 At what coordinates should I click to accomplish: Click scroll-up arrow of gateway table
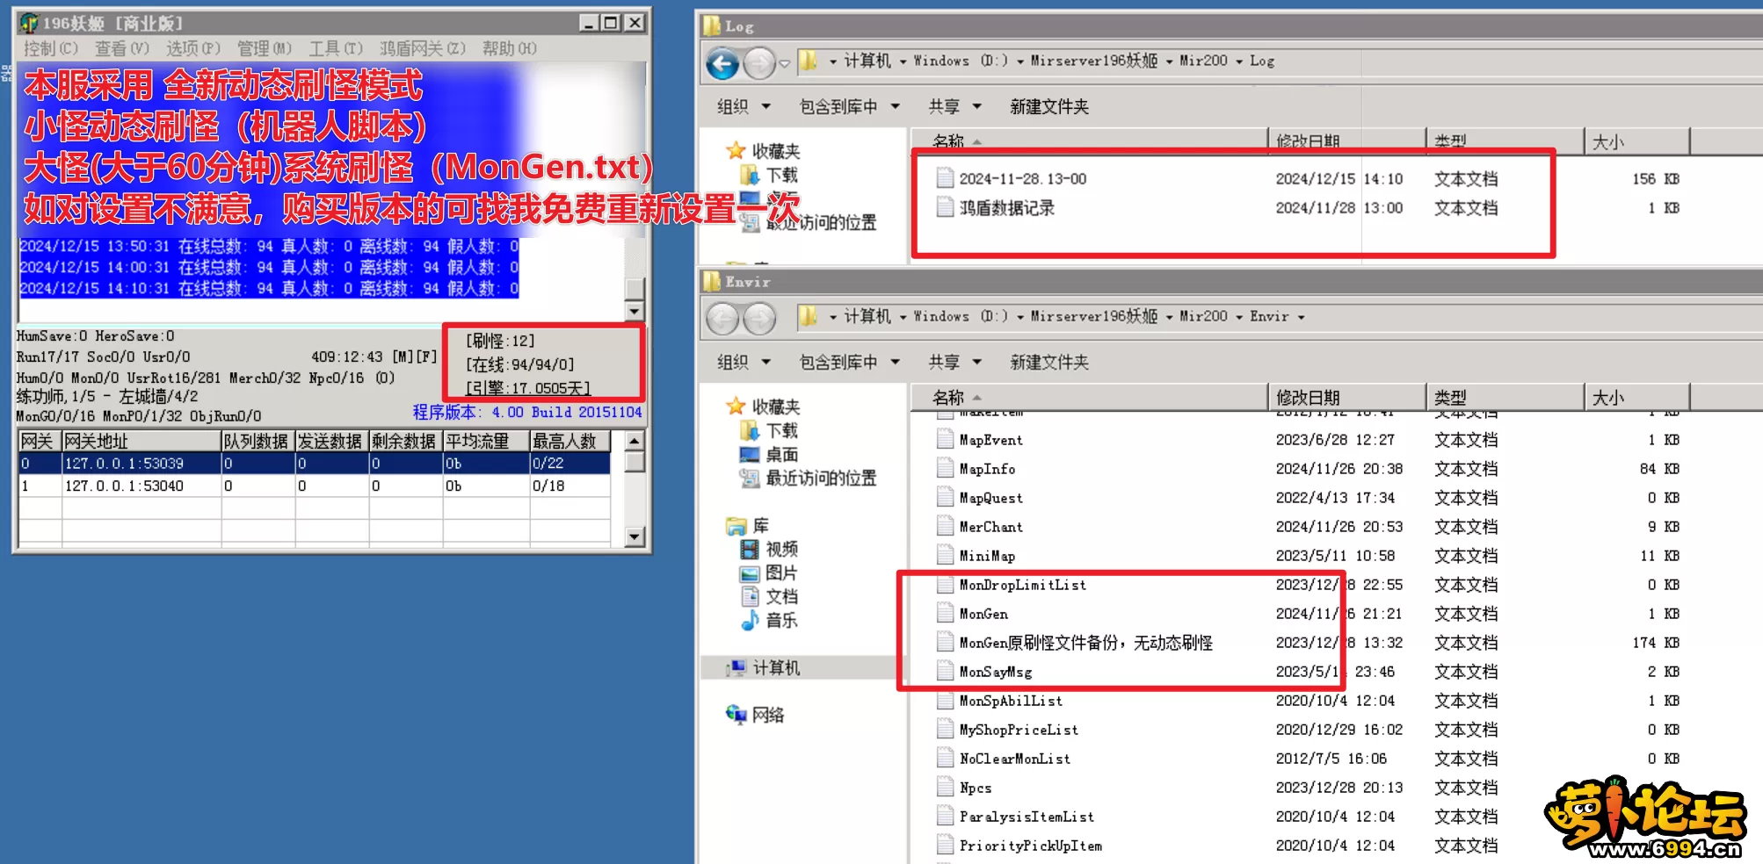[635, 440]
